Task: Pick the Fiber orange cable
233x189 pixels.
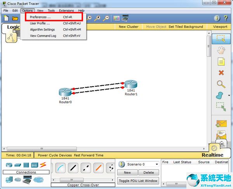Action: 99,168
